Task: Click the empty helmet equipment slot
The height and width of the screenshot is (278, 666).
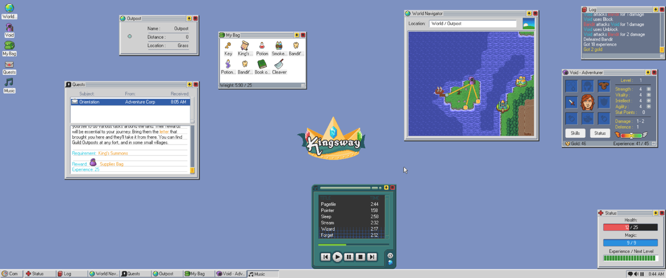Action: pyautogui.click(x=587, y=86)
